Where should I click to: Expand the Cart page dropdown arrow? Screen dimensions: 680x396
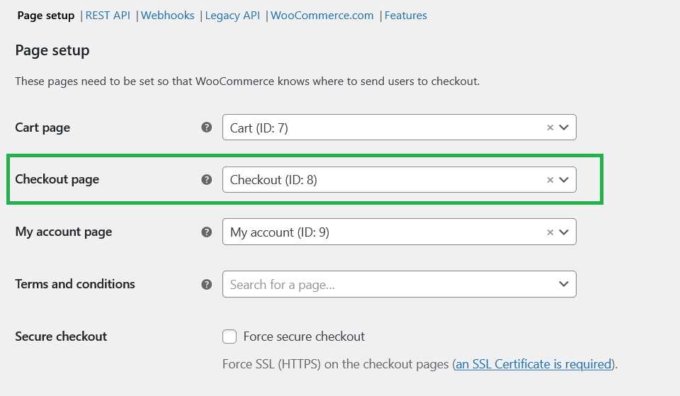[564, 128]
